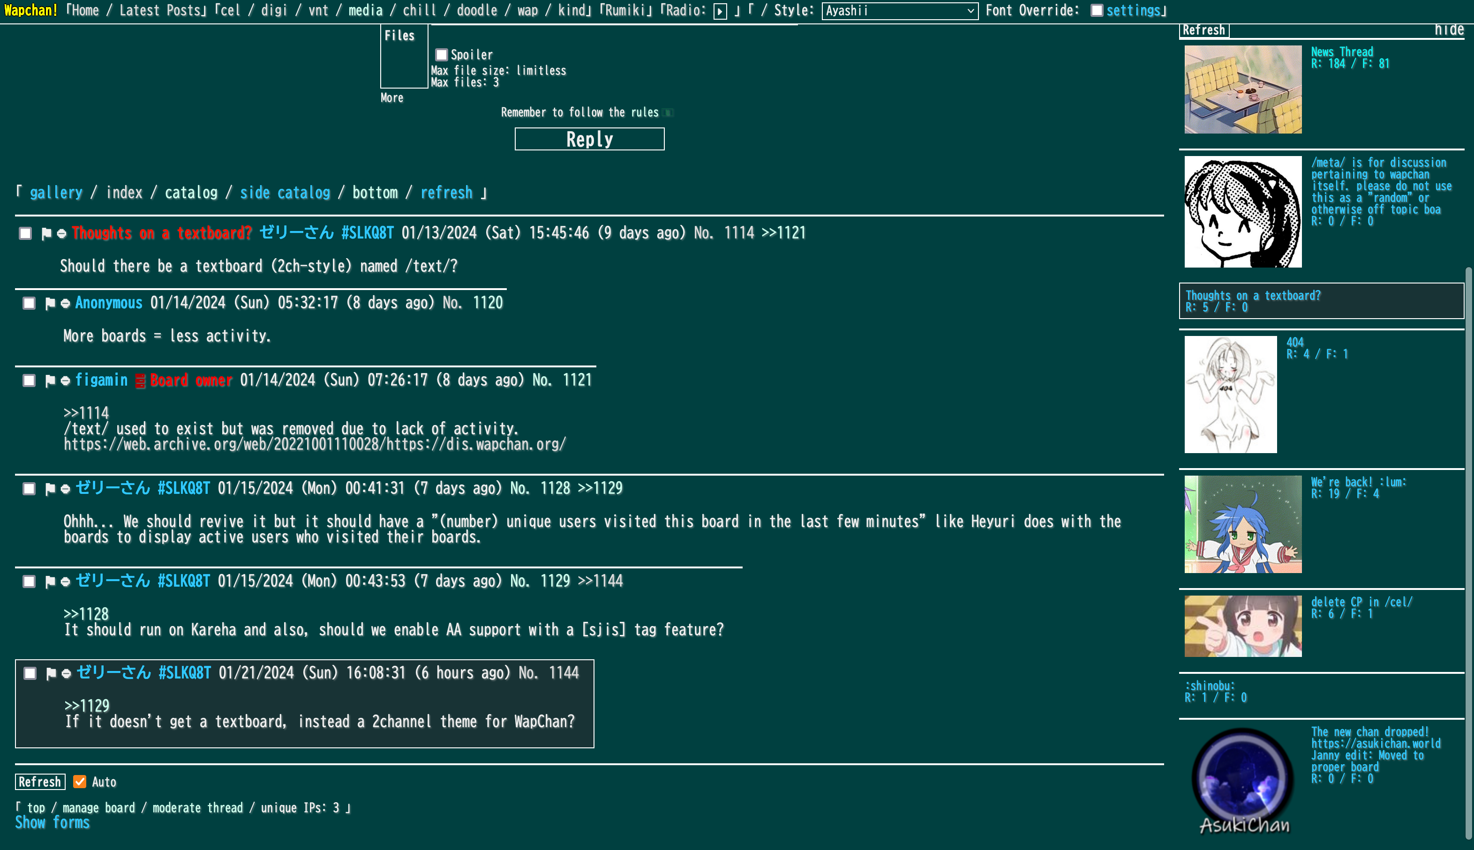The image size is (1474, 850).
Task: Open the Style dropdown showing Ayashii
Action: click(x=899, y=10)
